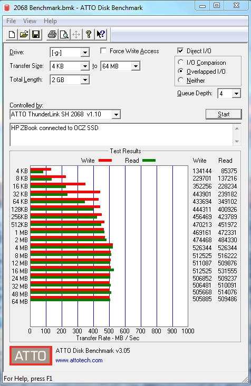The image size is (251, 386).
Task: Enable Force Write Access checkbox
Action: [103, 51]
